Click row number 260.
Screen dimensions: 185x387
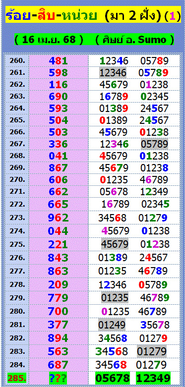pyautogui.click(x=17, y=60)
